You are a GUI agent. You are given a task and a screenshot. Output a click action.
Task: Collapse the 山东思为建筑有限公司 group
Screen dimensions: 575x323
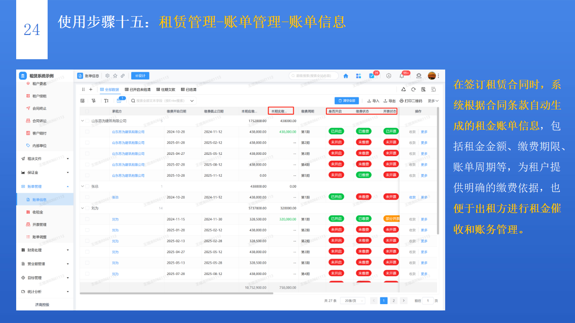[83, 121]
